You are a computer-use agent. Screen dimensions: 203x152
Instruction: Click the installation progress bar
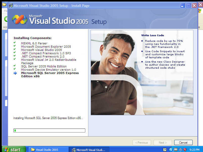click(49, 130)
